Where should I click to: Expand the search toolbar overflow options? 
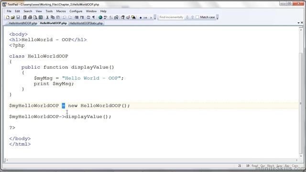coord(218,17)
